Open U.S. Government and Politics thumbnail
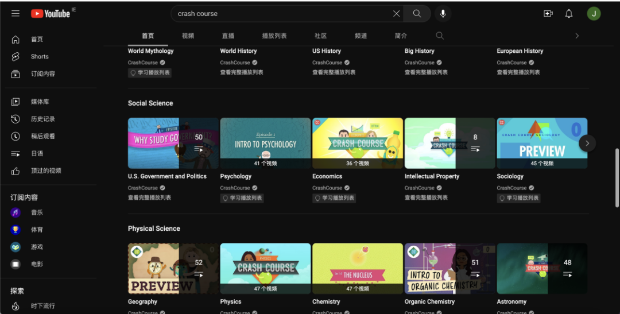 [x=173, y=143]
